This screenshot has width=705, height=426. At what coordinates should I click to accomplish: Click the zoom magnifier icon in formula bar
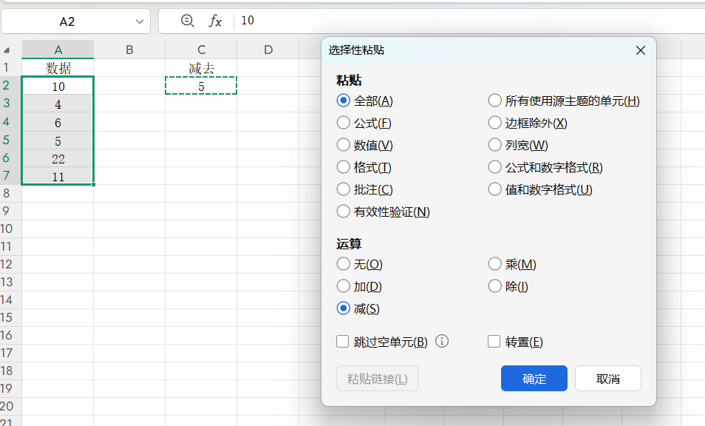click(188, 21)
